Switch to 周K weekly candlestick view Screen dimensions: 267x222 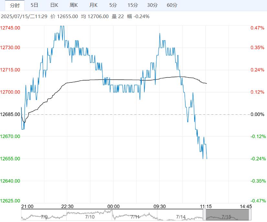point(74,5)
